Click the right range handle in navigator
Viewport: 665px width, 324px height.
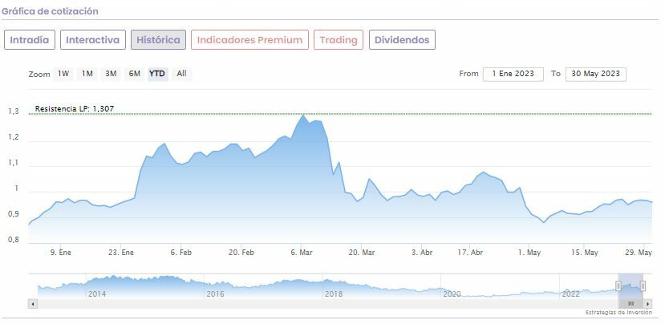pos(643,286)
